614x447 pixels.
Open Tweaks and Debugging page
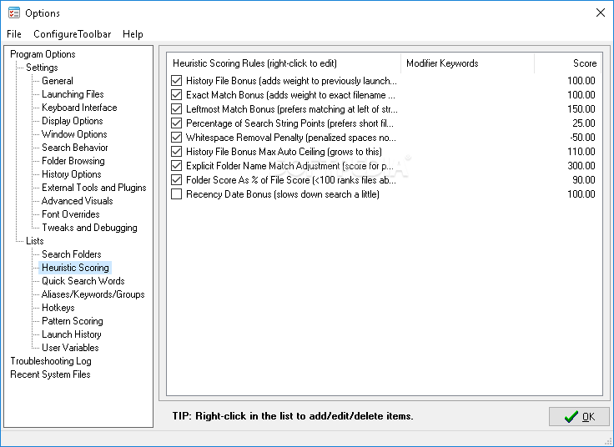coord(89,227)
